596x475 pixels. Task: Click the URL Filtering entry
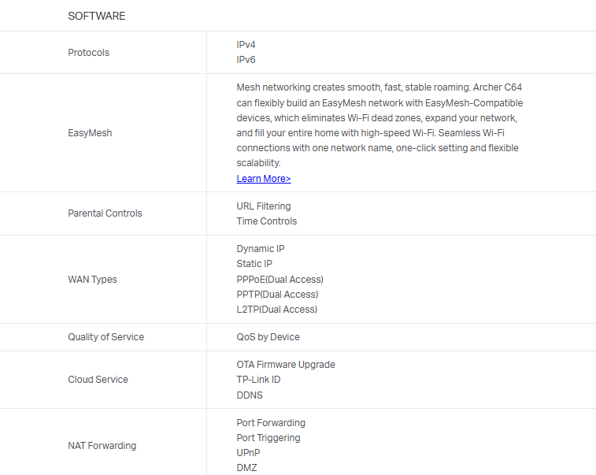point(263,206)
